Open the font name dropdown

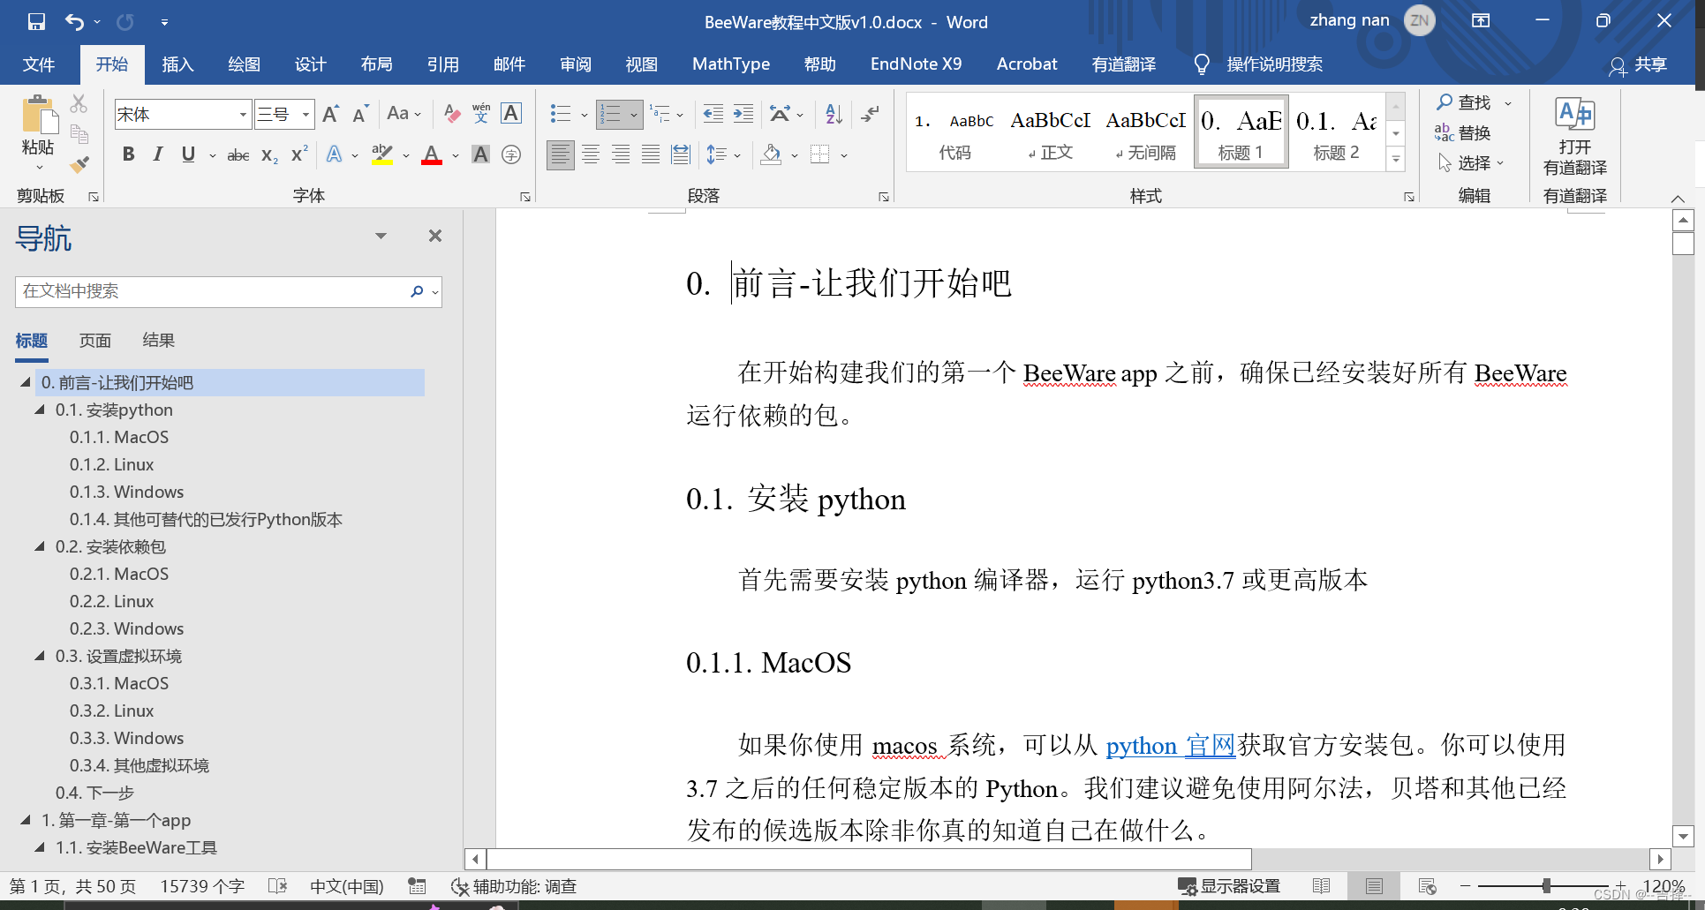[243, 115]
